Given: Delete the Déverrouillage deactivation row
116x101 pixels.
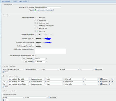Looking at the screenshot, I should point(104,82).
